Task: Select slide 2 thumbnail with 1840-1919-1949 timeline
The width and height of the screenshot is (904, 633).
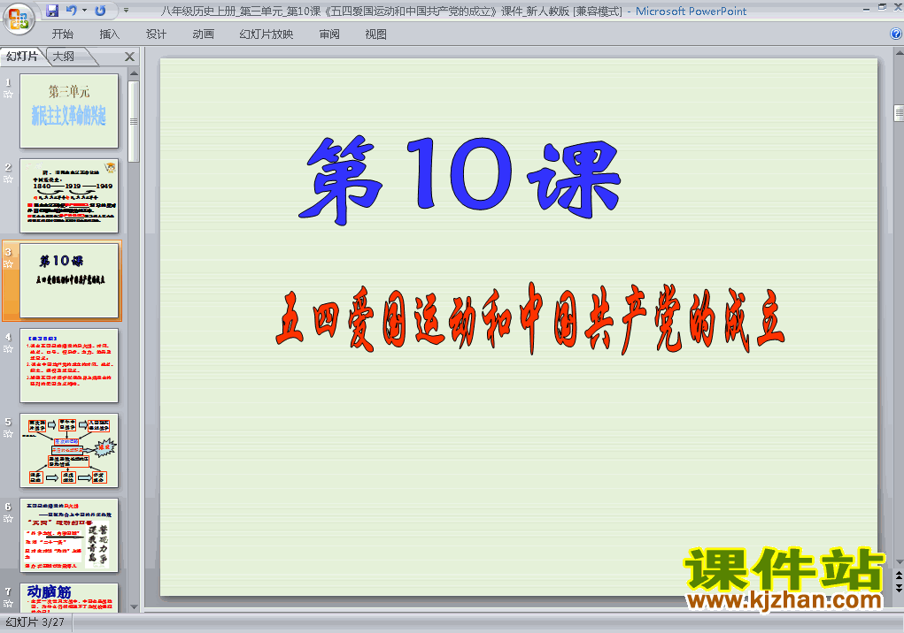Action: click(x=69, y=195)
